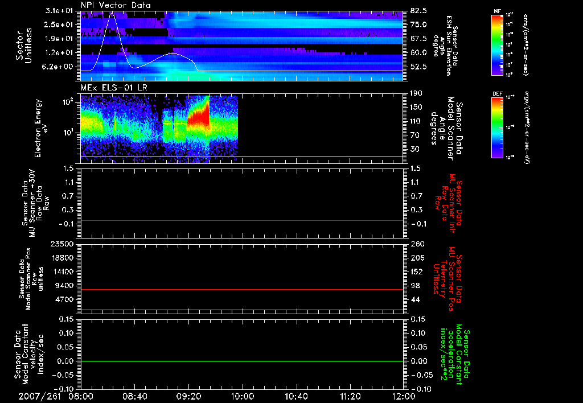Click the '150' scanner angle axis value

tap(416, 108)
